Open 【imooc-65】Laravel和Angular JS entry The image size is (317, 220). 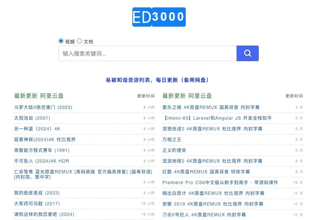pos(217,118)
